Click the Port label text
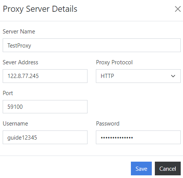This screenshot has width=183, height=178. pyautogui.click(x=8, y=93)
